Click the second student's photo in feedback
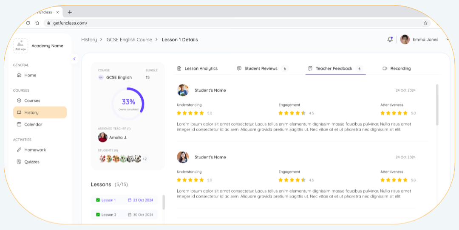 pos(183,157)
